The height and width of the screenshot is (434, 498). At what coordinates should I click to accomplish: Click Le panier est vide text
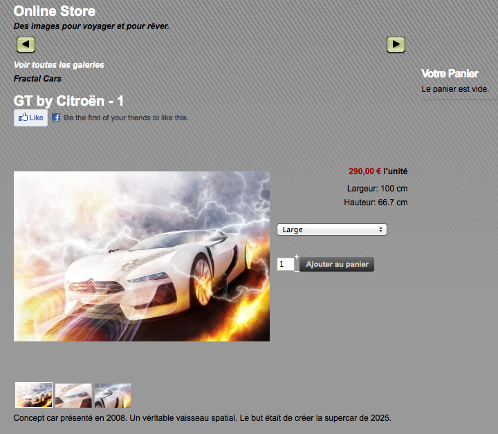[x=455, y=89]
